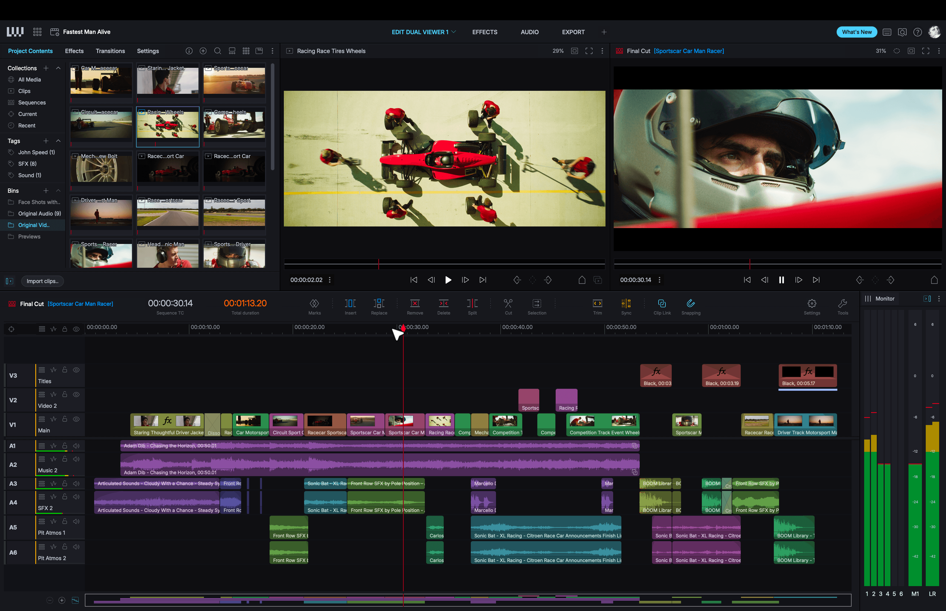Toggle visibility eye of V1 Main track

point(76,419)
